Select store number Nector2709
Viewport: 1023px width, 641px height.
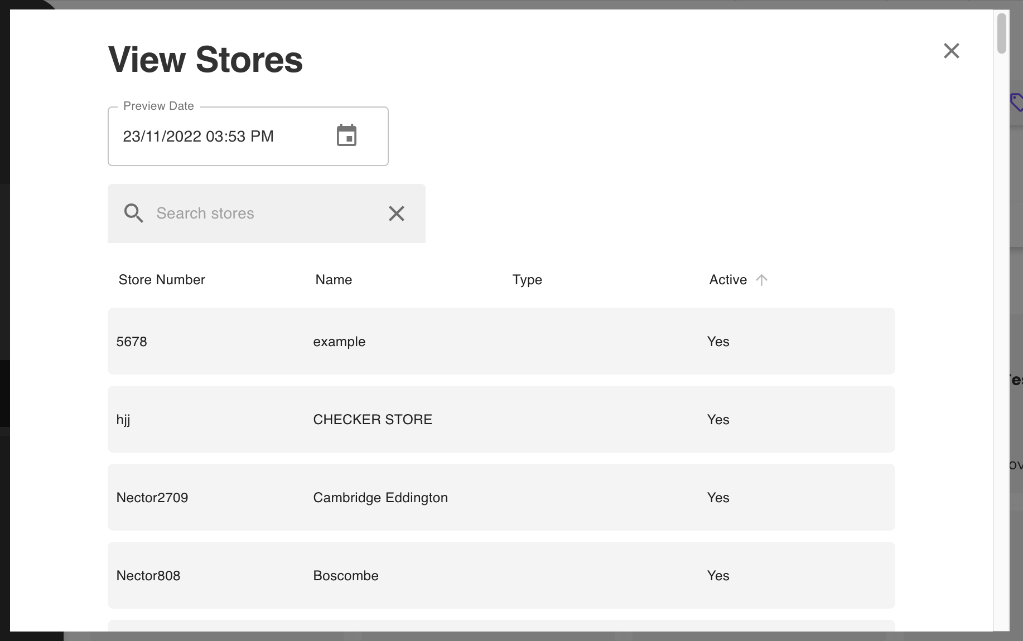152,498
